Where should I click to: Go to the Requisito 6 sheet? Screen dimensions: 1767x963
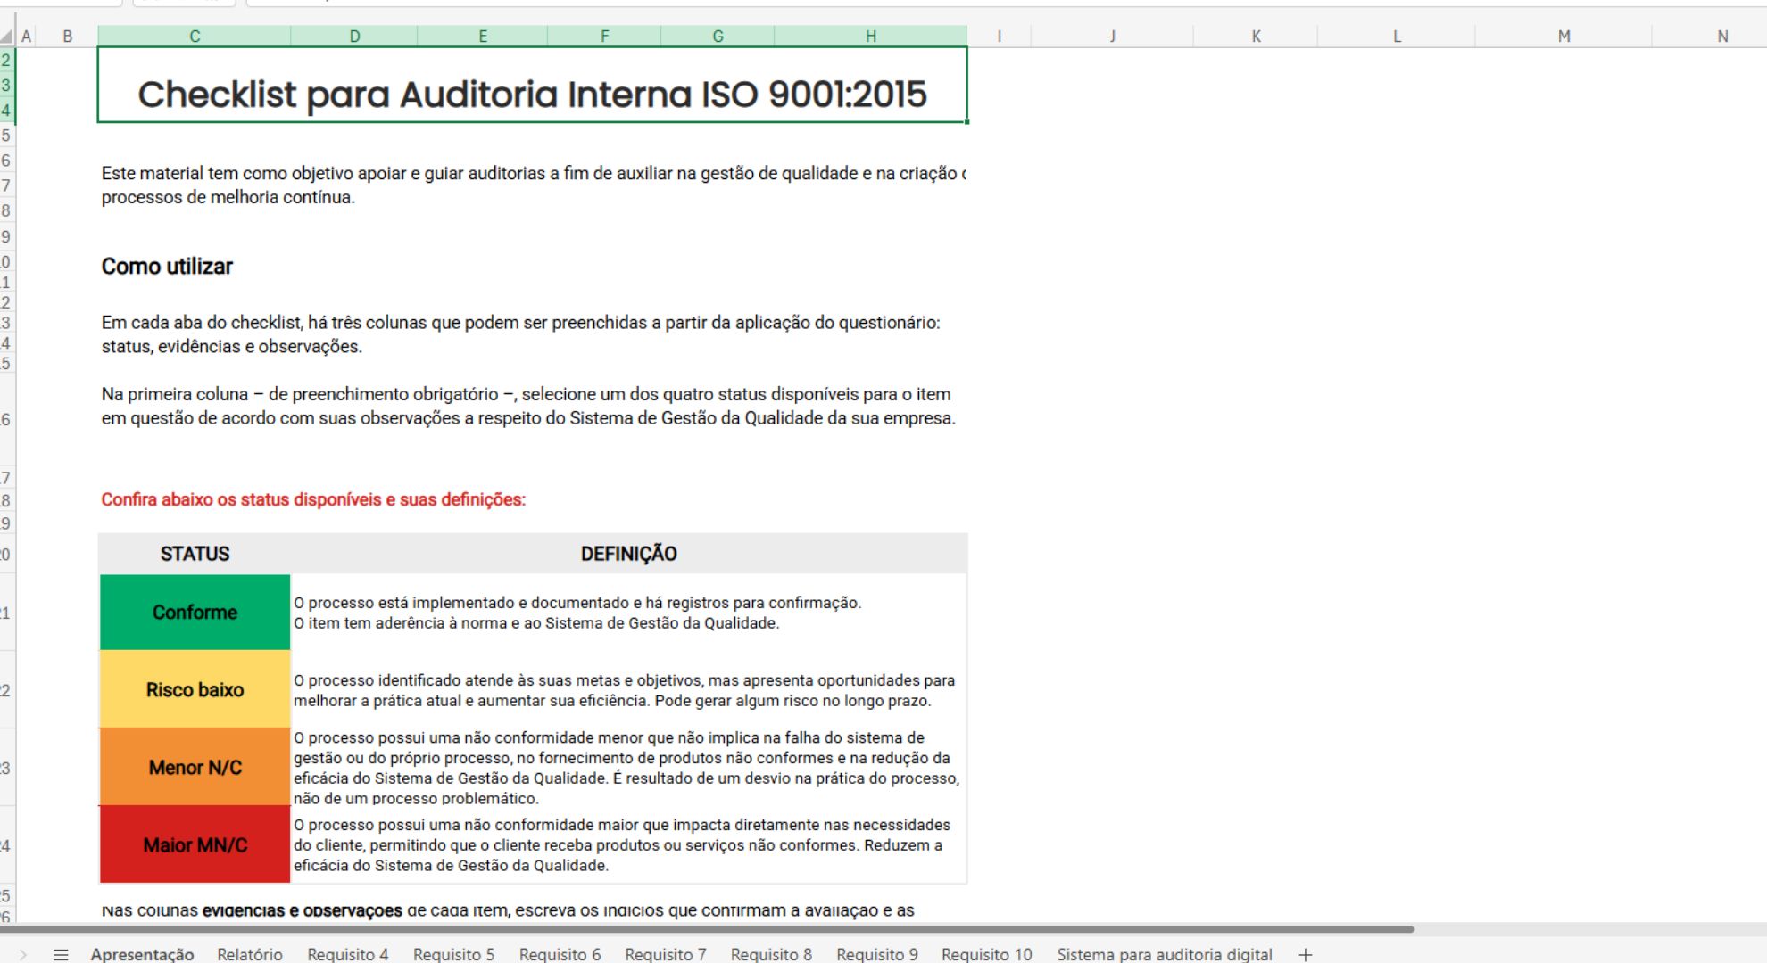pos(560,954)
